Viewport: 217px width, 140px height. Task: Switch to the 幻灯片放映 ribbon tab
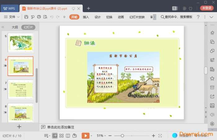coord(137,17)
